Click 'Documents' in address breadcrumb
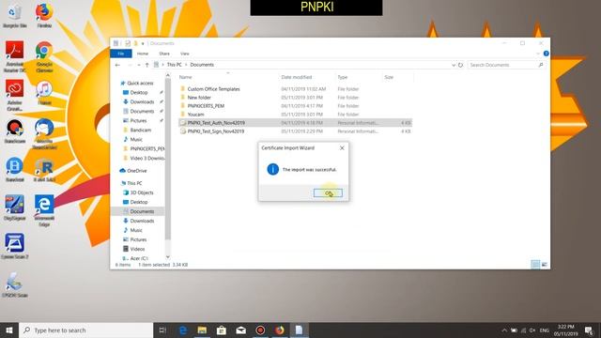Screen dimensions: 601x338 202,65
